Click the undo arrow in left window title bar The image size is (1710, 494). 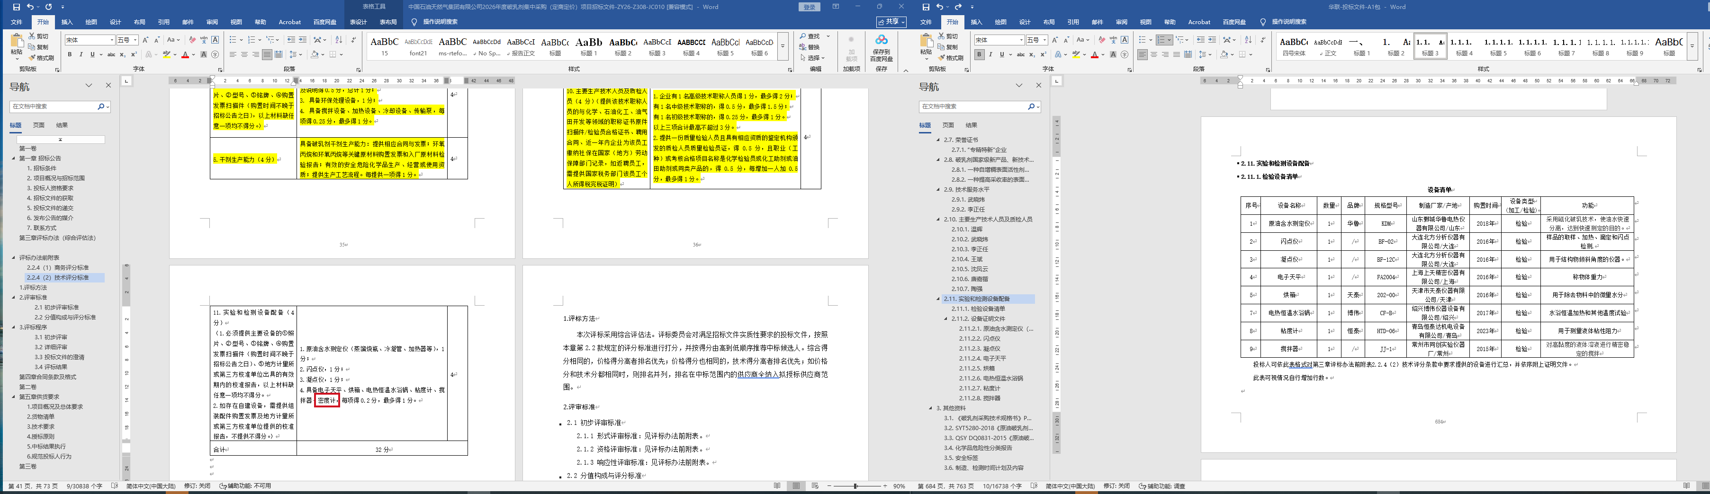pyautogui.click(x=30, y=7)
